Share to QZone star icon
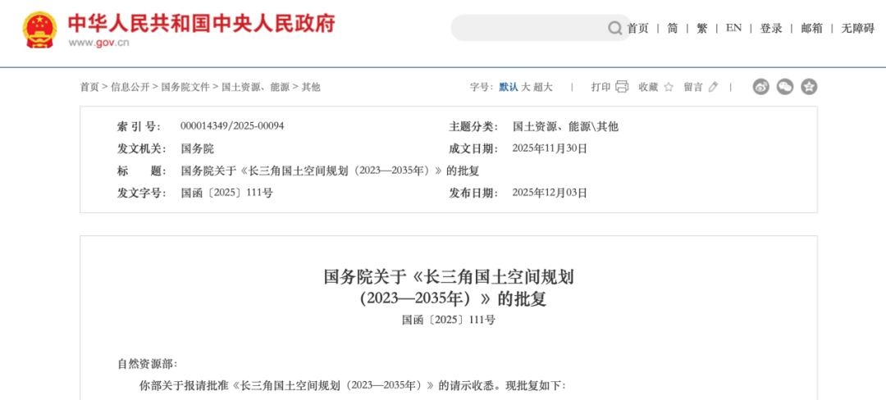Image resolution: width=886 pixels, height=400 pixels. 809,87
